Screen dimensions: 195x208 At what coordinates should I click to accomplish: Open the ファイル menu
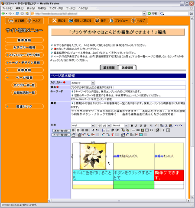(x=7, y=8)
